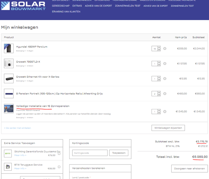The image size is (209, 179).
Task: Decrease quantity of Growatt 7000TL3-X
Action: pos(159,65)
